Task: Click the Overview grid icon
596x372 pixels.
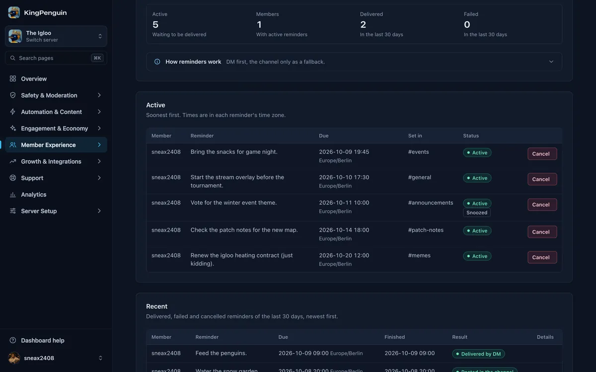Action: coord(13,79)
